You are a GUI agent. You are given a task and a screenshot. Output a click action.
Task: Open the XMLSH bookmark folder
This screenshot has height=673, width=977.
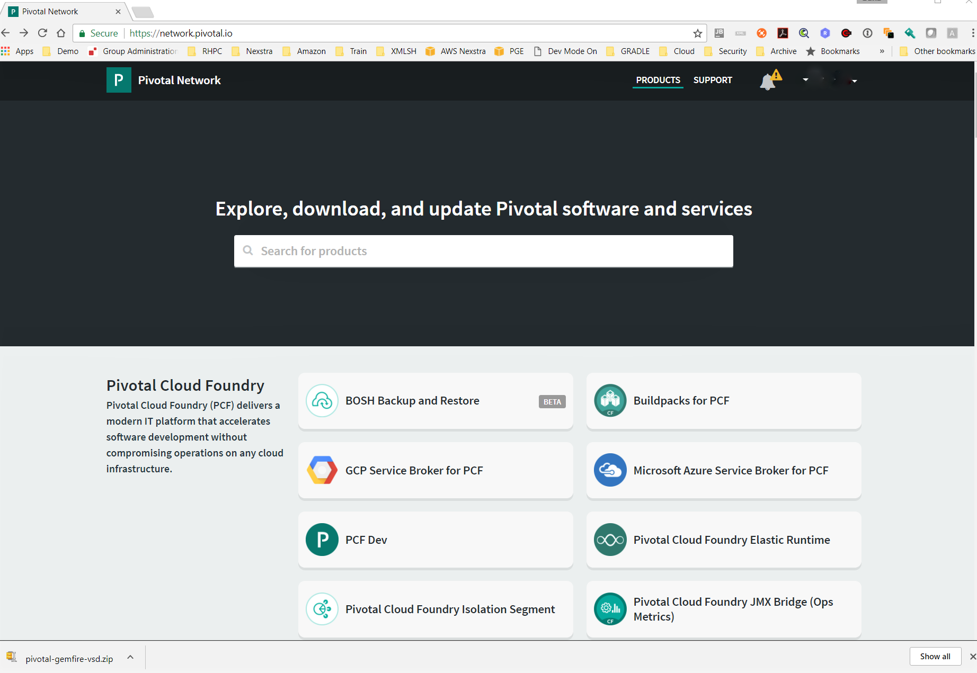pos(396,51)
